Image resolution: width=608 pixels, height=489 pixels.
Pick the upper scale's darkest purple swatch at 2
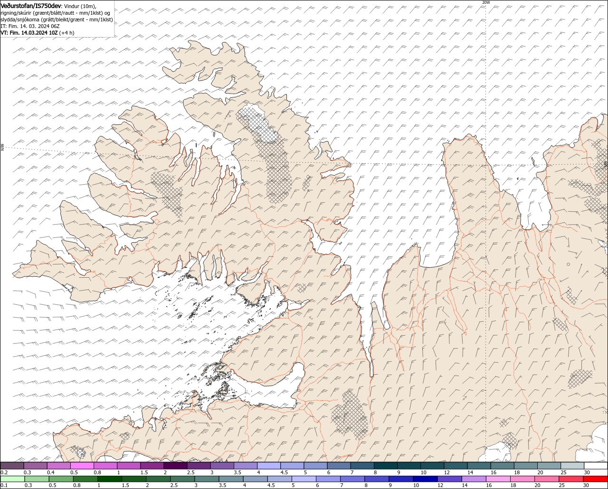click(x=175, y=466)
